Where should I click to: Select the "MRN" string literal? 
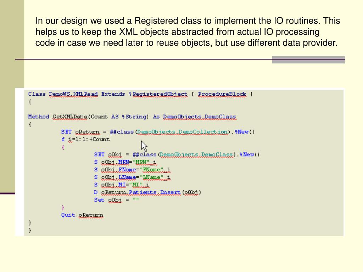coord(141,162)
